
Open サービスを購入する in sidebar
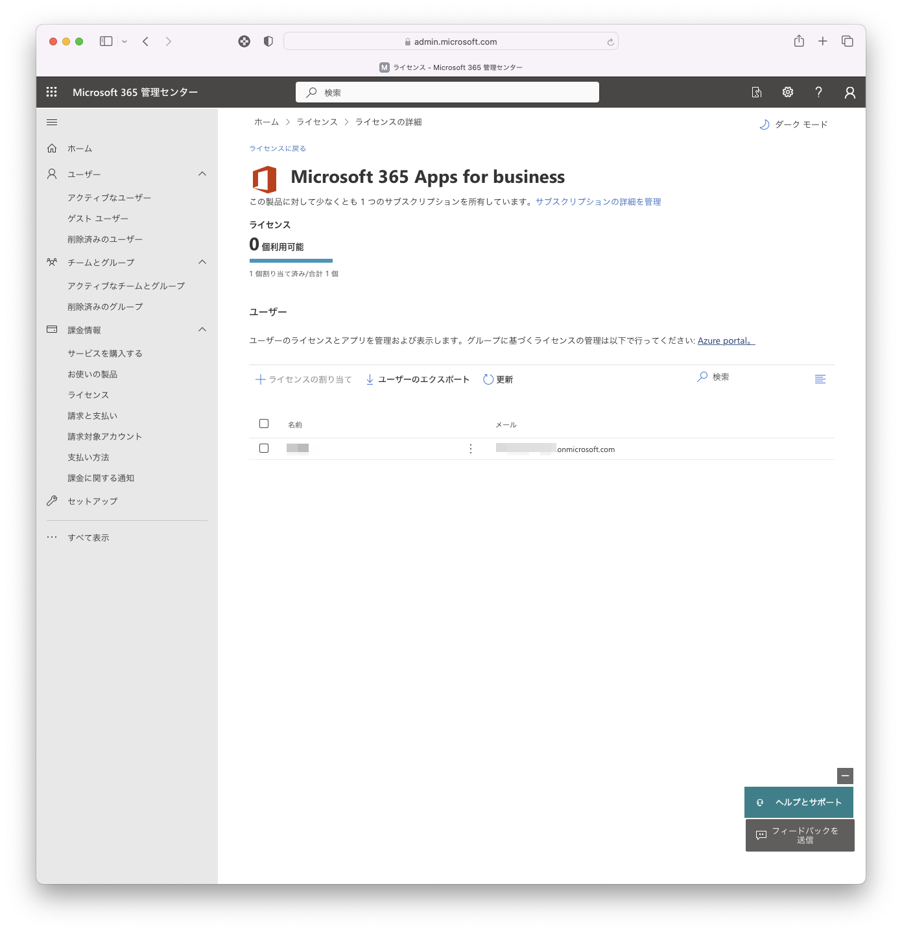(105, 353)
